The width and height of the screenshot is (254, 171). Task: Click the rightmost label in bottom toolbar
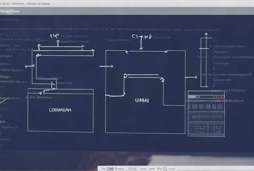[x=171, y=169]
